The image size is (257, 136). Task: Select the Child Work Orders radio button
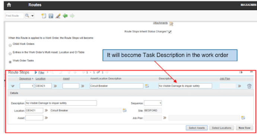point(10,45)
